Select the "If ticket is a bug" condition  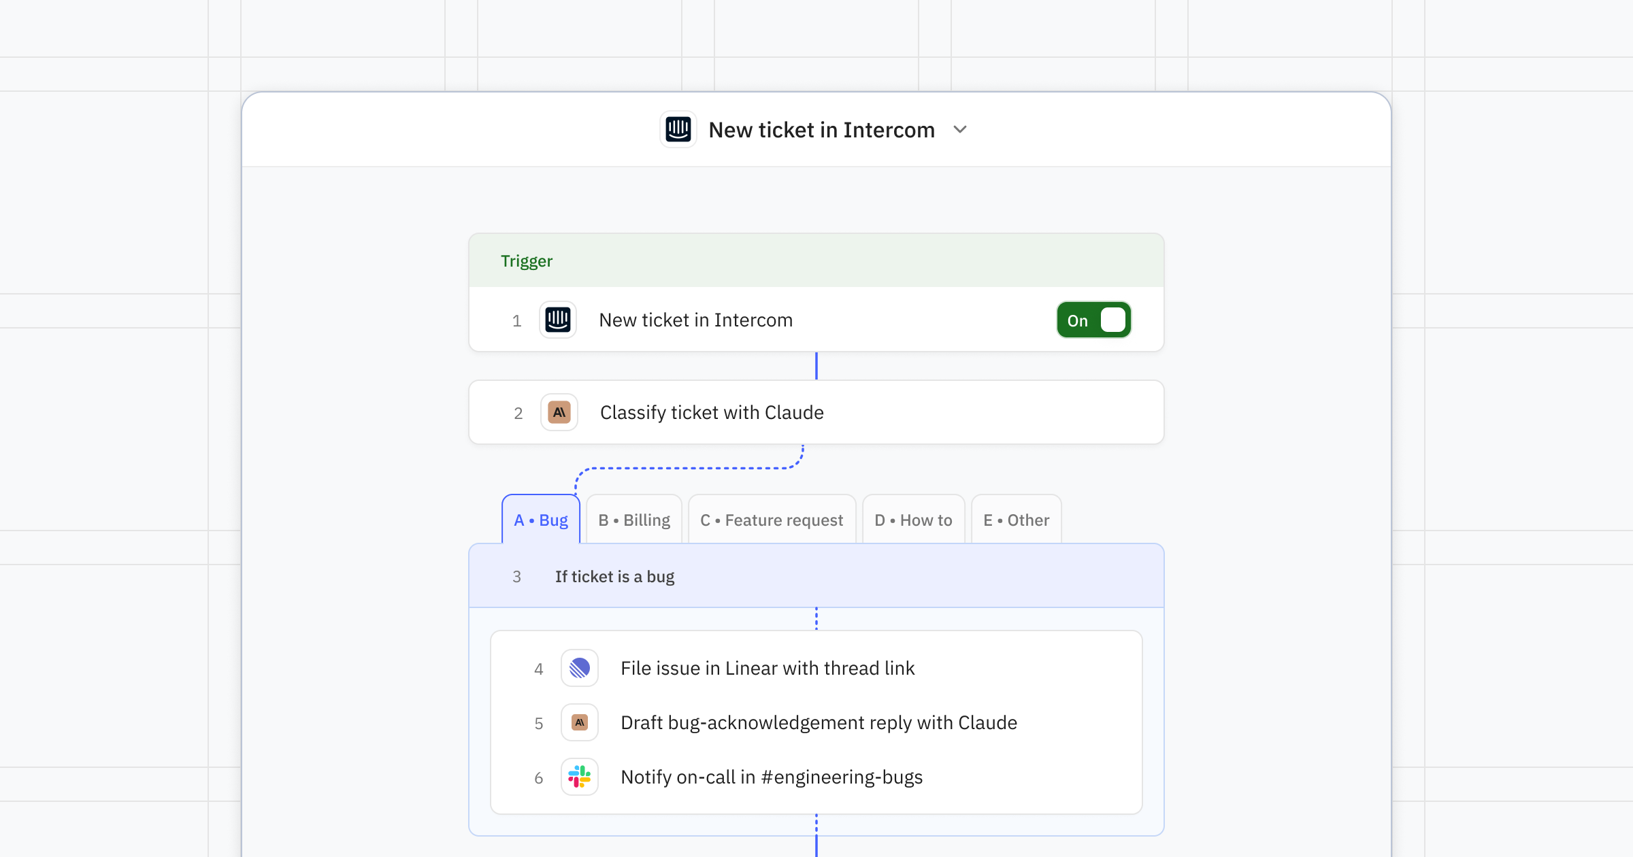(816, 576)
